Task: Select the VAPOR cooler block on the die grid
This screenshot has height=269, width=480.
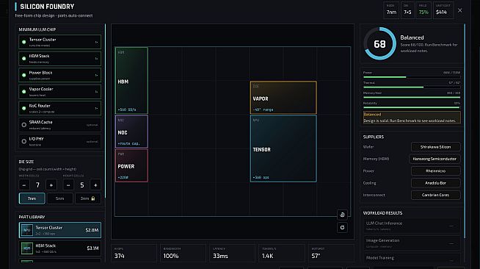Action: coord(283,98)
